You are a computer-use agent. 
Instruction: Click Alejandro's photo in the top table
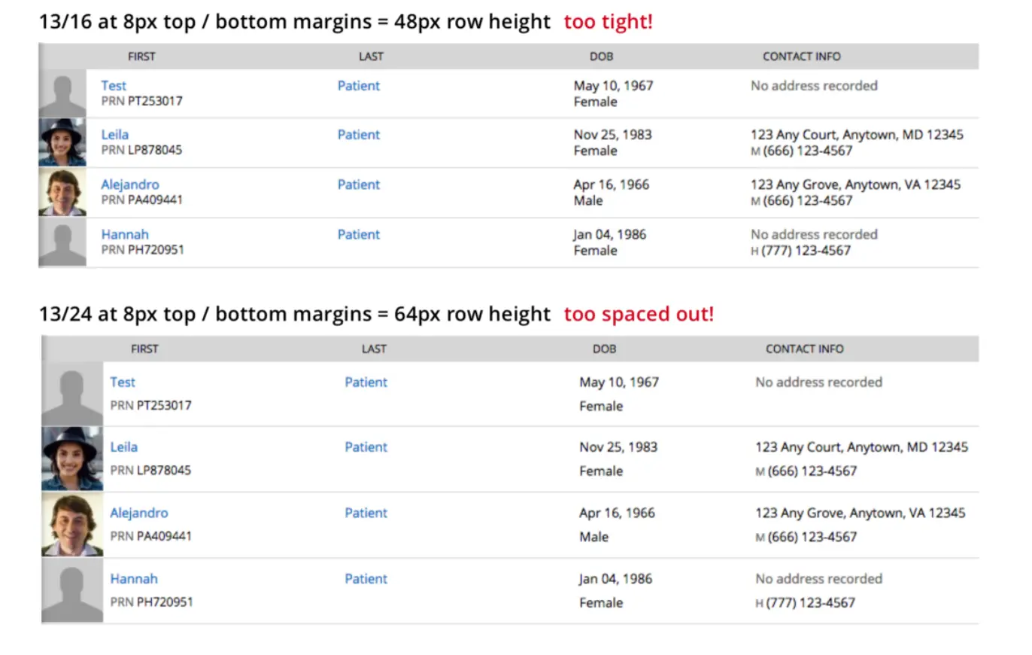click(x=62, y=192)
